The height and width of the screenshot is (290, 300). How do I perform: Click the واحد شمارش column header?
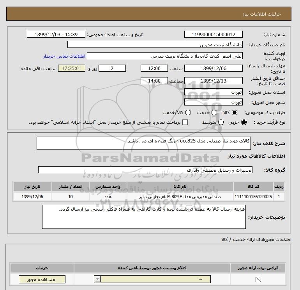click(x=108, y=186)
